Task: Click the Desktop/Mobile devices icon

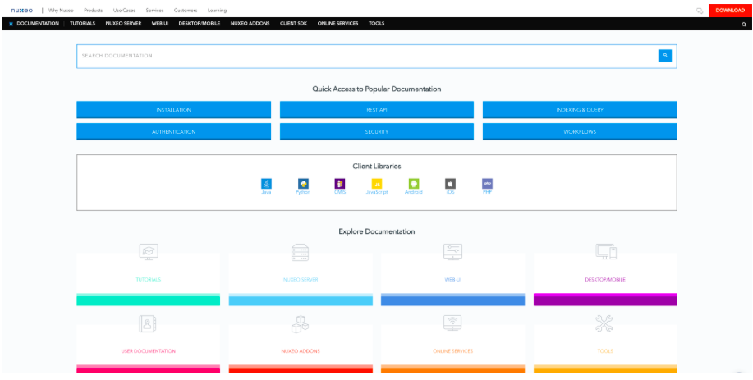Action: 605,251
